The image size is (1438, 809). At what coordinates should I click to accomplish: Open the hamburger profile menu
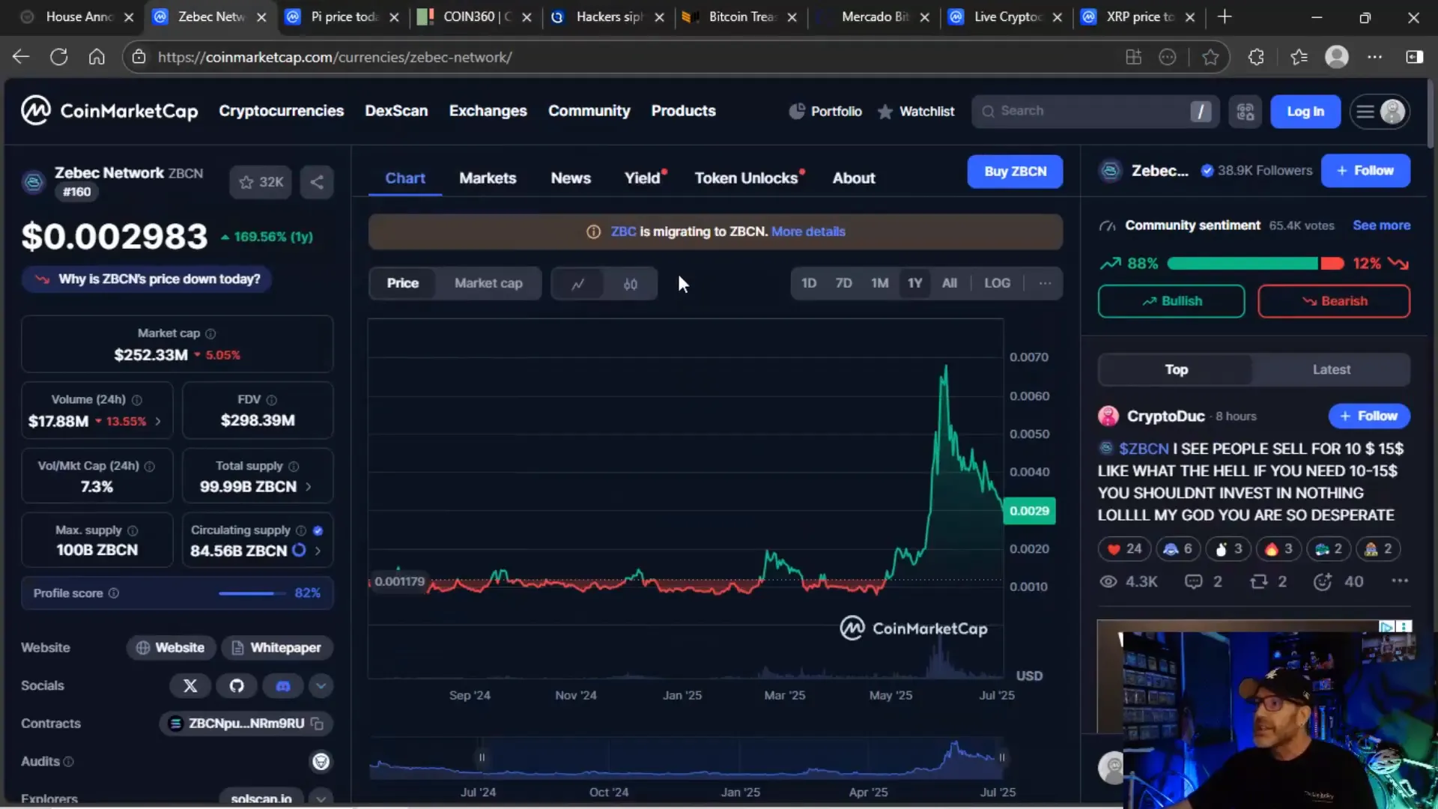pyautogui.click(x=1380, y=112)
